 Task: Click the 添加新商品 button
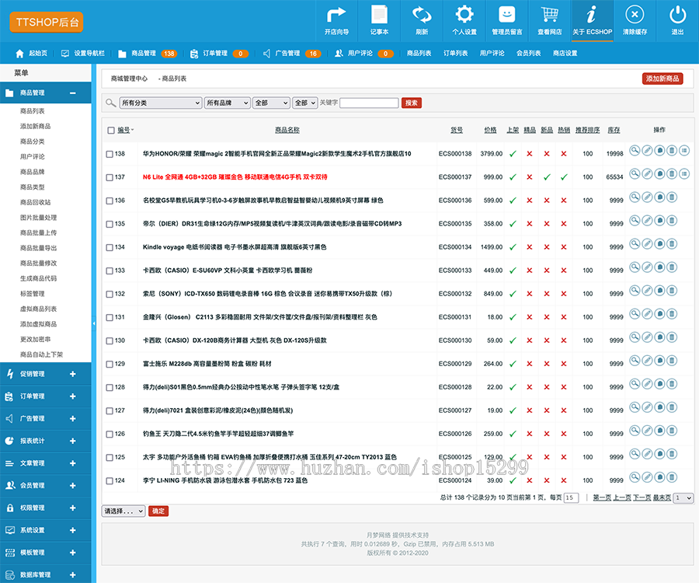662,79
